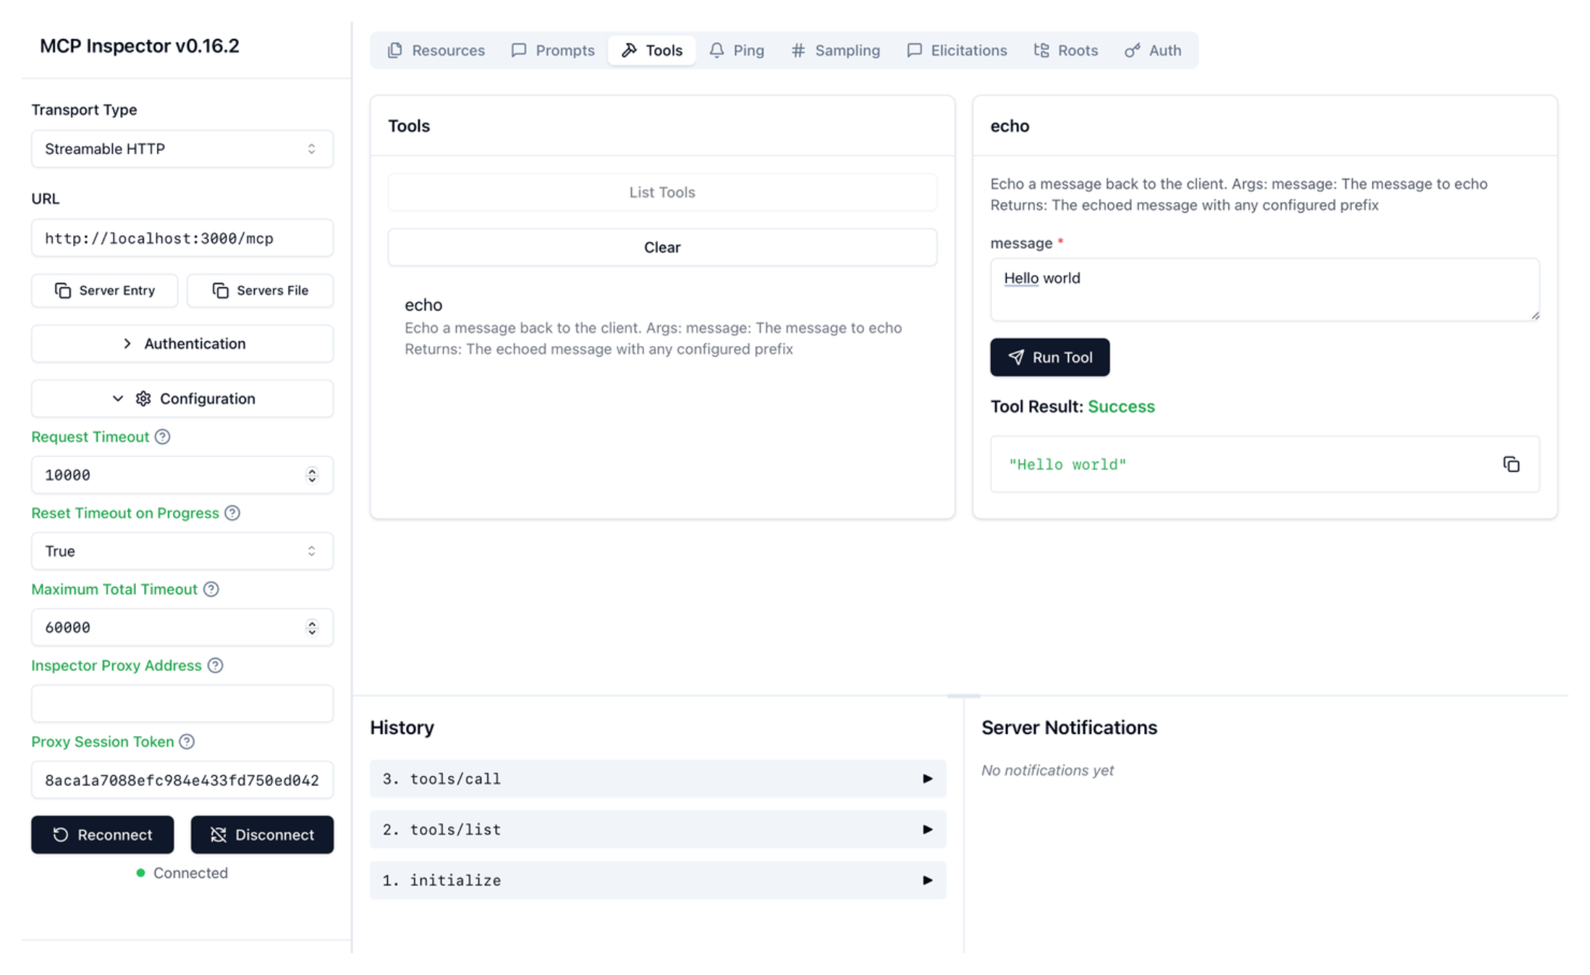Click the Auth key icon
This screenshot has width=1590, height=975.
(1131, 50)
